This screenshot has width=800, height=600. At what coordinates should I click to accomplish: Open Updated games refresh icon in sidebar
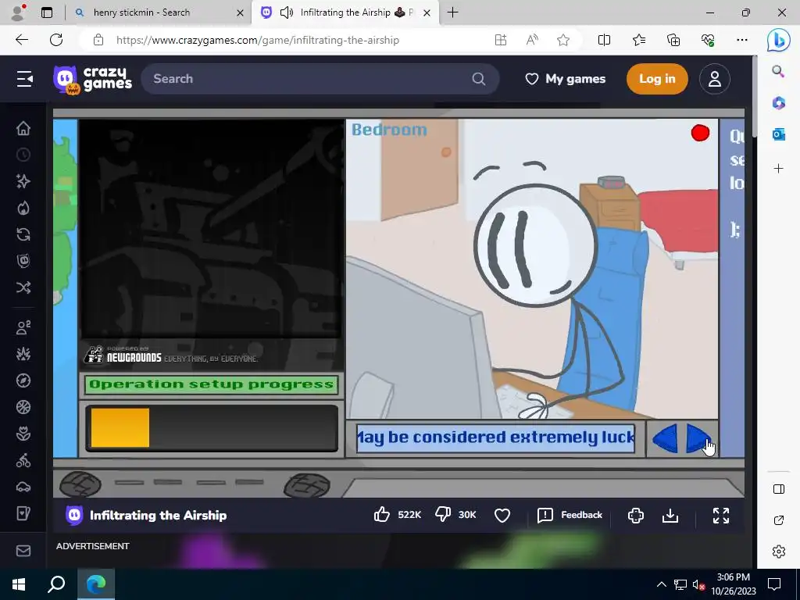[x=23, y=234]
